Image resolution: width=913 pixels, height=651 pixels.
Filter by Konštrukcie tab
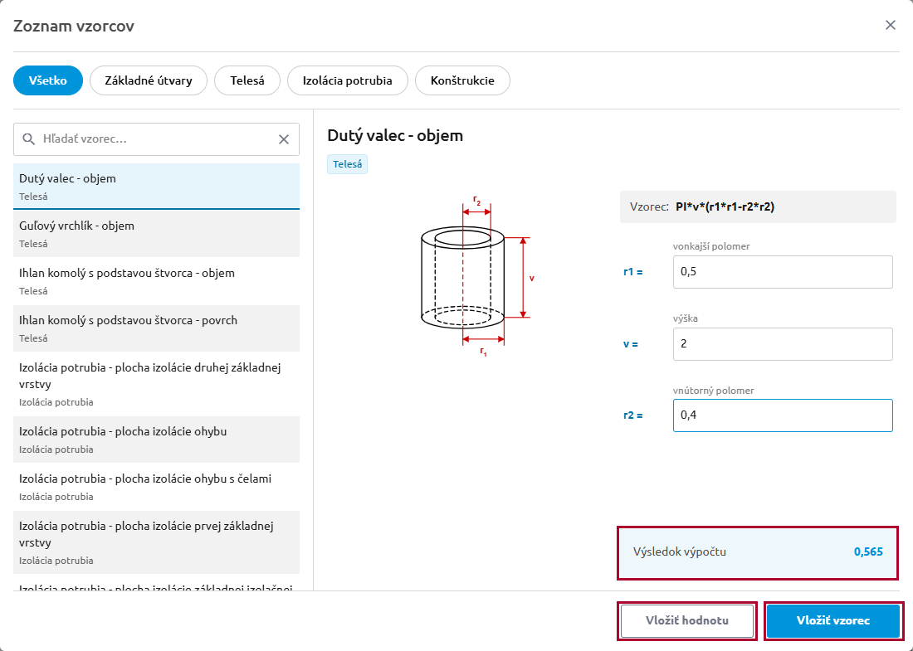tap(462, 80)
